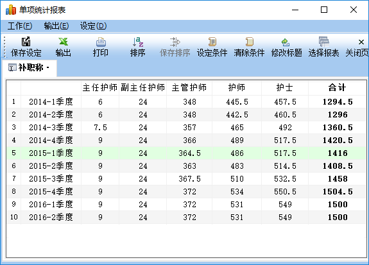This screenshot has height=265, width=369.
Task: Click 489 in 护师 column
Action: click(x=237, y=141)
